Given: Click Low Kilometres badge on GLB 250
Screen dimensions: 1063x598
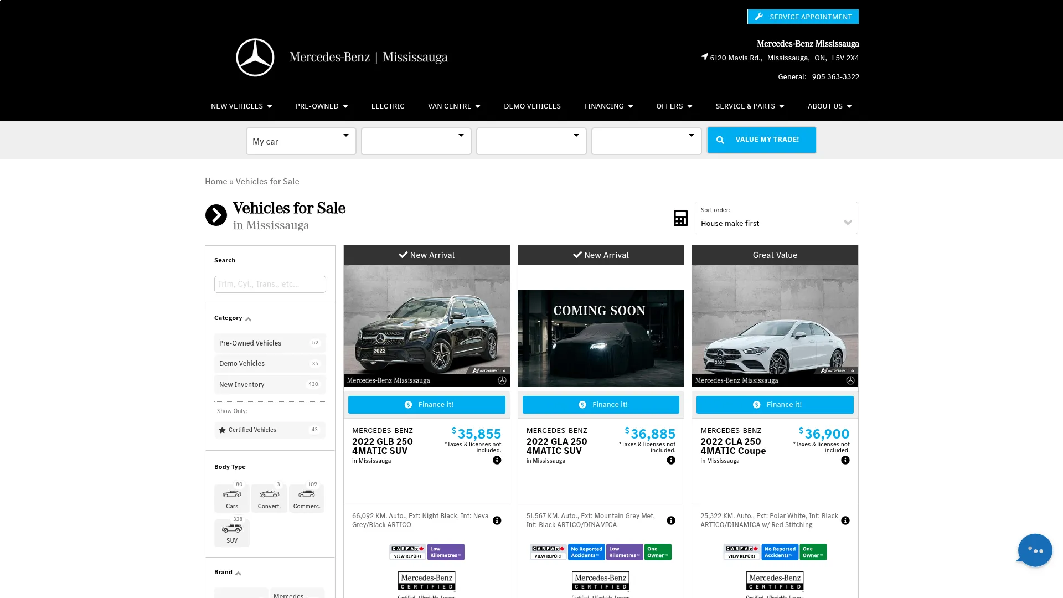Looking at the screenshot, I should [x=446, y=552].
